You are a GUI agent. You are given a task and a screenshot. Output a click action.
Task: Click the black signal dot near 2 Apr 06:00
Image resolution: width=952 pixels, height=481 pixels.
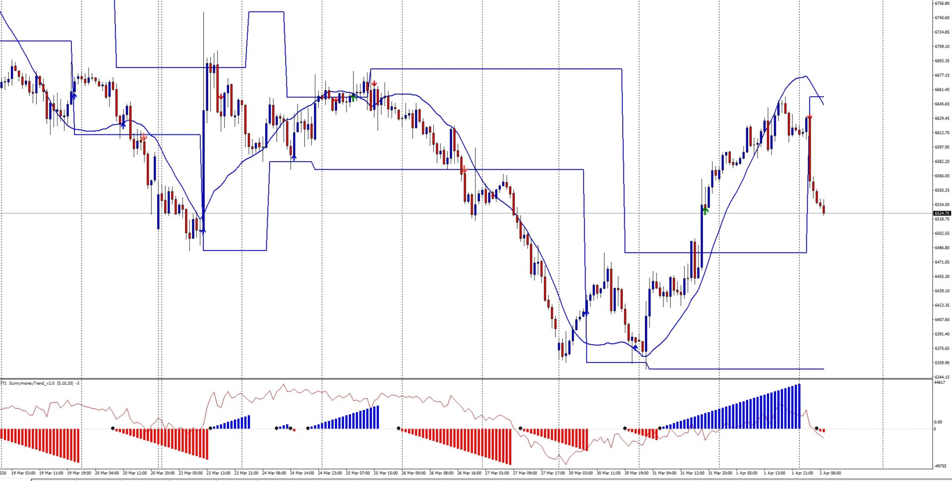(x=816, y=428)
